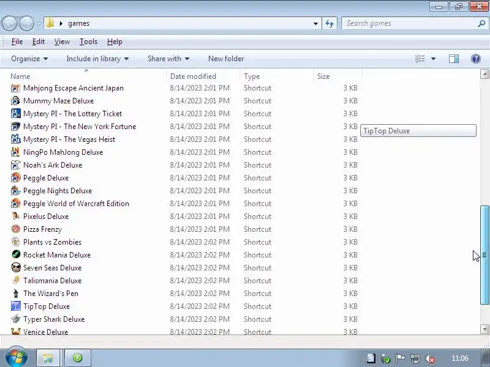Click the TipTop Deluxe cocktail icon
Screen dimensions: 490x367
(16, 306)
